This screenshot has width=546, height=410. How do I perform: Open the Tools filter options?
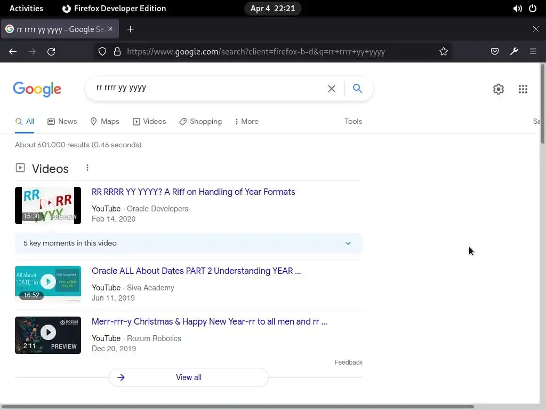coord(353,121)
